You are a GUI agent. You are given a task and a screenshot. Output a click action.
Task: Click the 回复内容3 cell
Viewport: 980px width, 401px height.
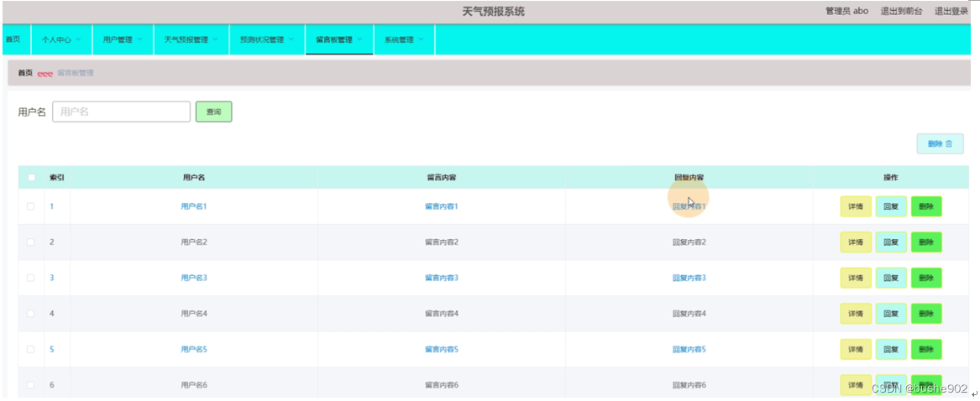pyautogui.click(x=689, y=278)
